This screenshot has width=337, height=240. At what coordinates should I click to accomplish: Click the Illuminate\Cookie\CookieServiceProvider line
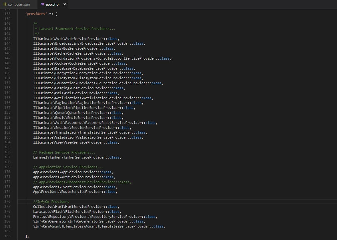pos(80,63)
